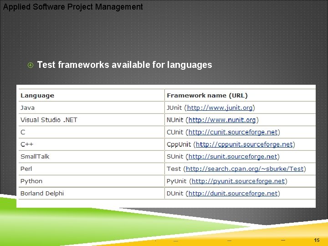328x246 pixels.
Task: Click the 'CppUnit' framework name text
Action: [x=179, y=144]
